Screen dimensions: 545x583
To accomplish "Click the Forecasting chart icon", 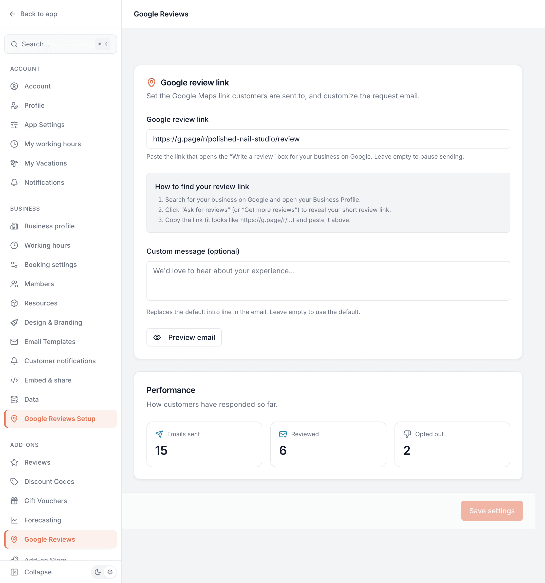I will (14, 520).
